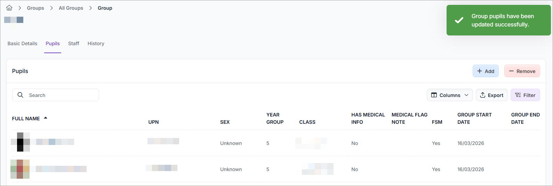Click the sort arrow beside Full Name
553x186 pixels.
pyautogui.click(x=46, y=118)
